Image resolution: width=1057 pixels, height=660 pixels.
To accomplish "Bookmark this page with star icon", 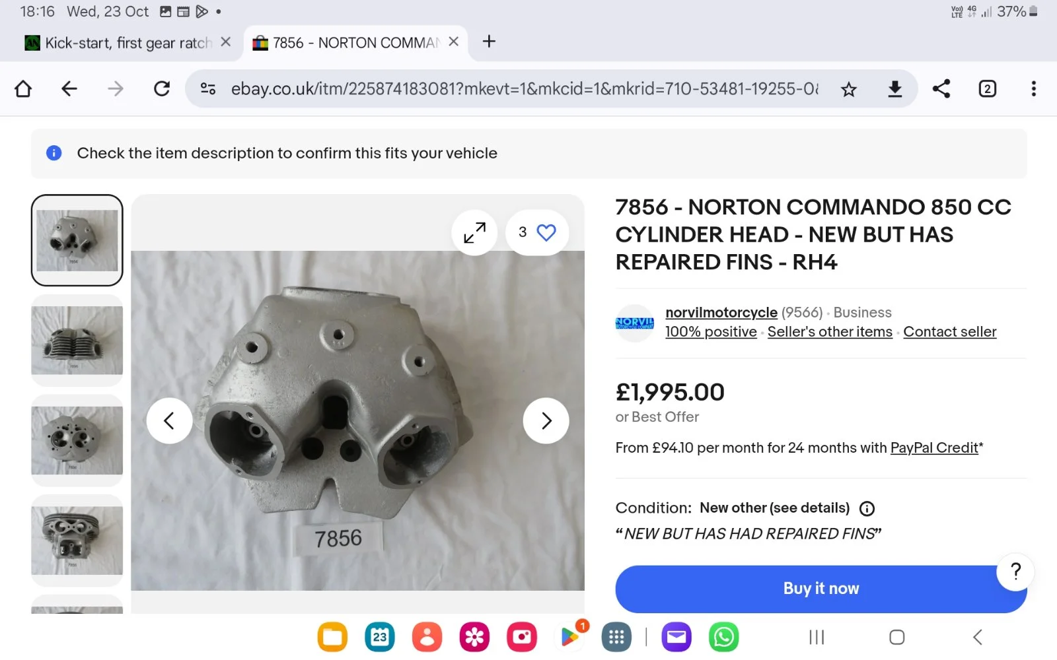I will 849,89.
